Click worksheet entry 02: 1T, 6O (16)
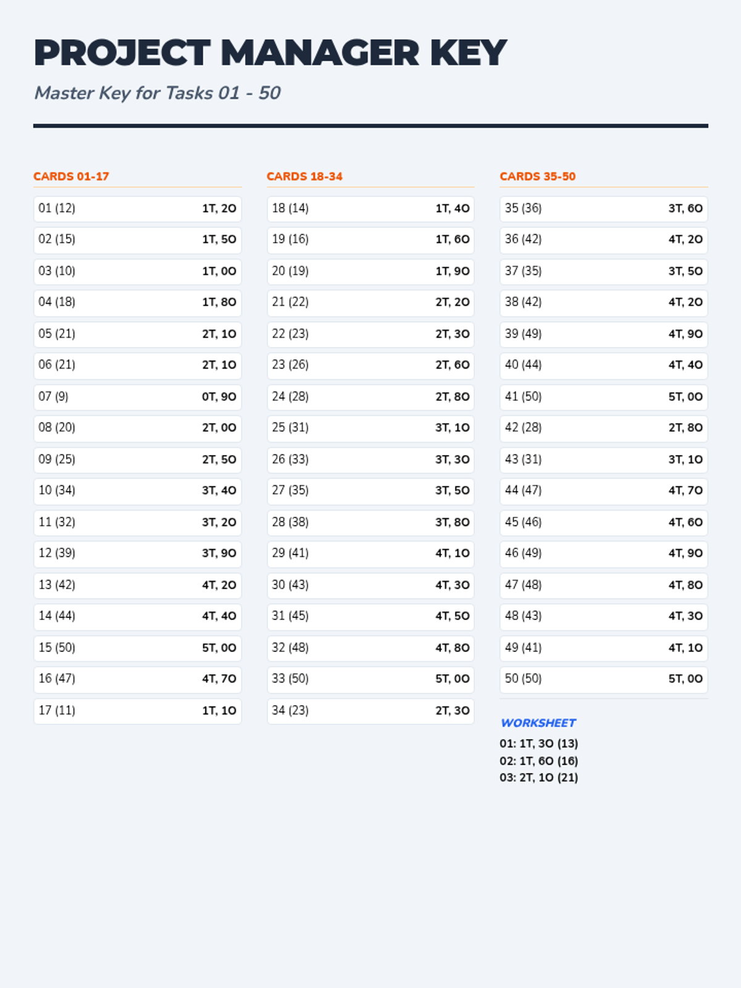741x988 pixels. coord(538,761)
